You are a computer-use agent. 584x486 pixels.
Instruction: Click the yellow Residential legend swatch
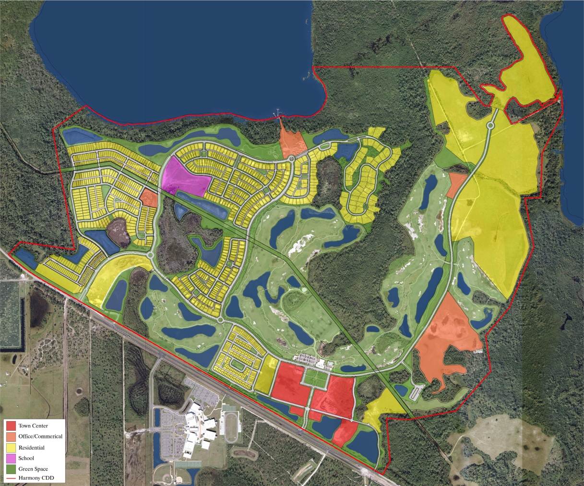[11, 448]
